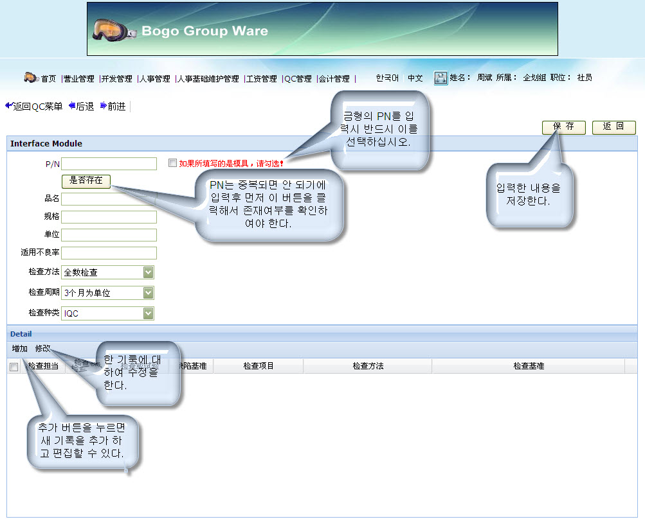
Task: Open the 人事管理 menu
Action: pyautogui.click(x=155, y=78)
